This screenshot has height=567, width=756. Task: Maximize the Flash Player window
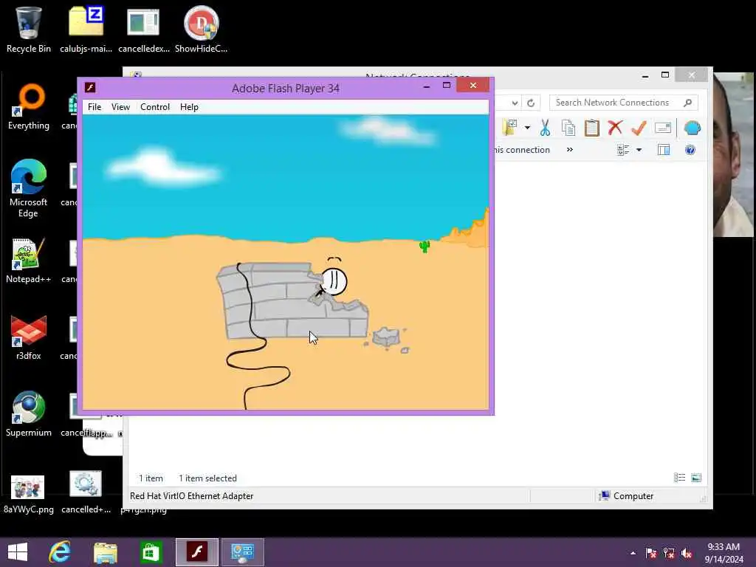(447, 86)
